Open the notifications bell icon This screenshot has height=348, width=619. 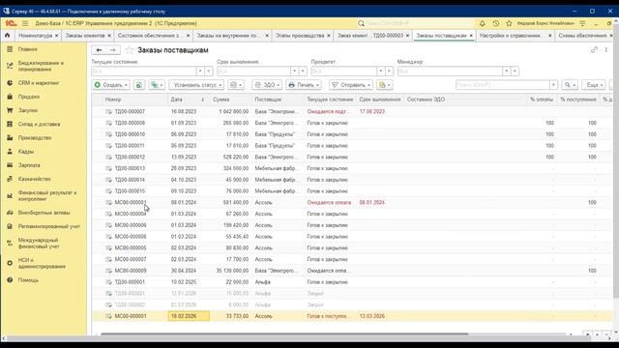click(482, 23)
